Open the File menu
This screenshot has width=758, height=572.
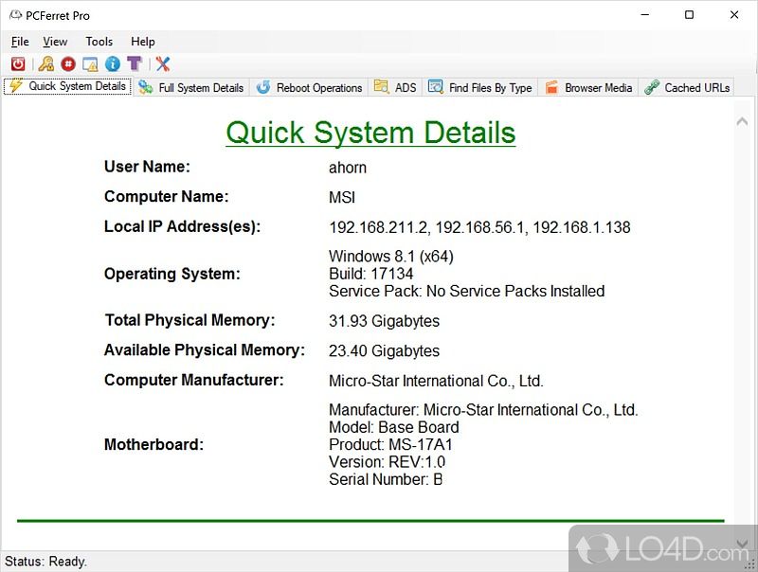point(20,42)
